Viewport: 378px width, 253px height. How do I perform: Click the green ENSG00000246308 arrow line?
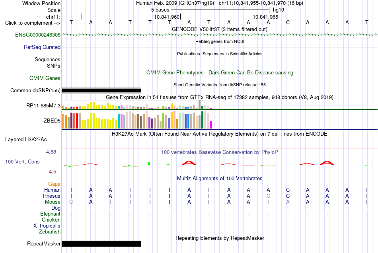pyautogui.click(x=220, y=35)
